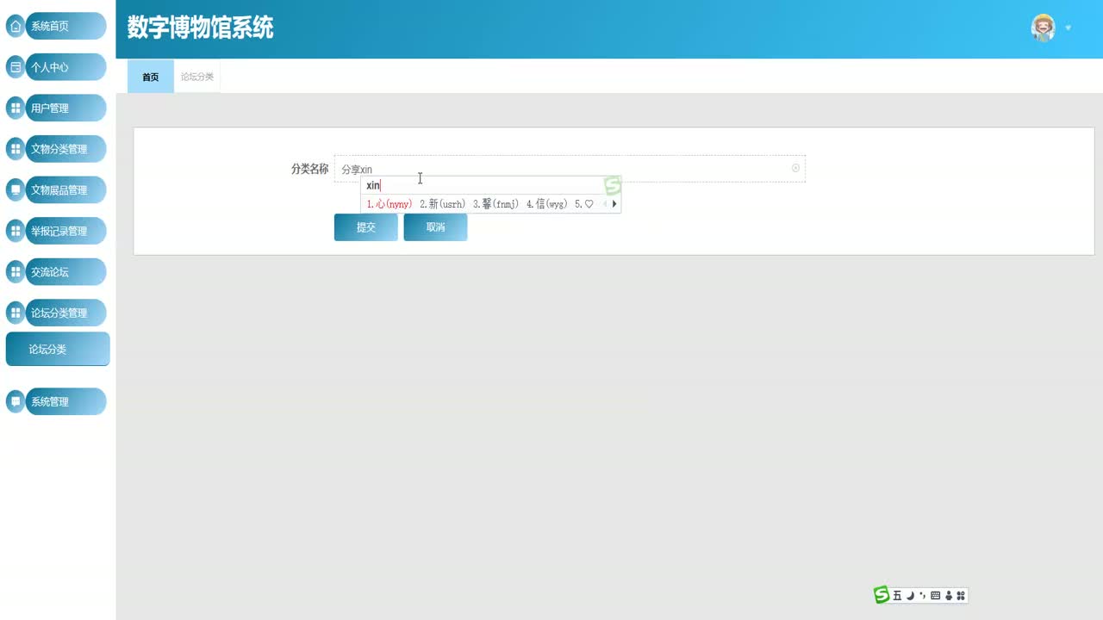Expand 用户管理 menu

[65, 108]
